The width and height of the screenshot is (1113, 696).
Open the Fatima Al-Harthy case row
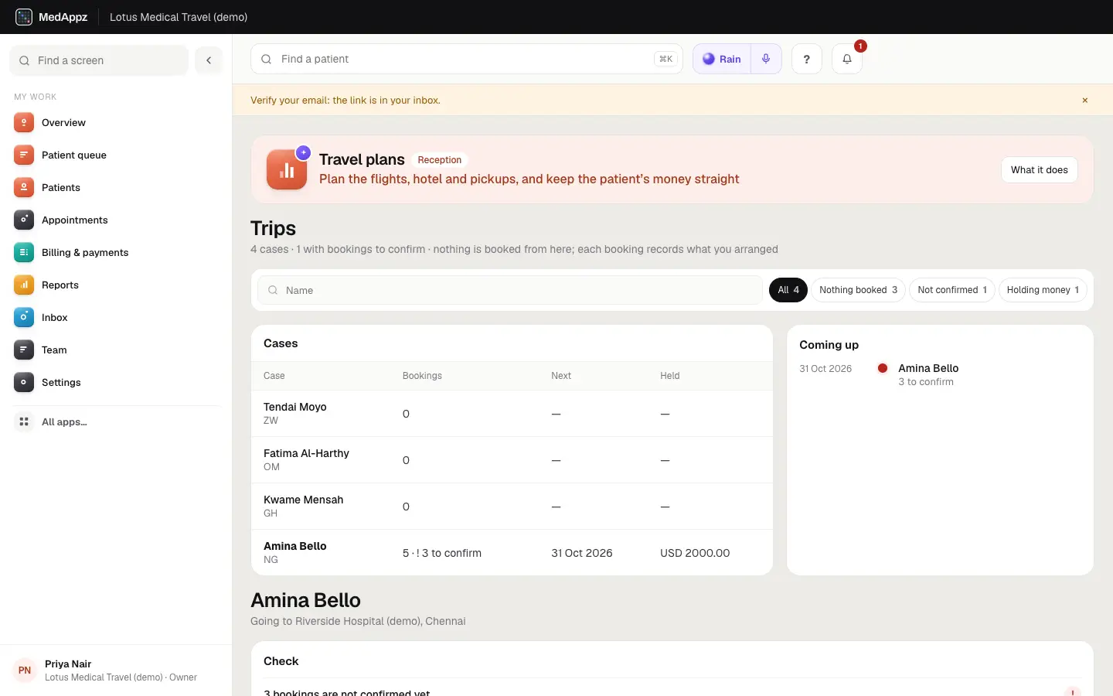coord(512,460)
